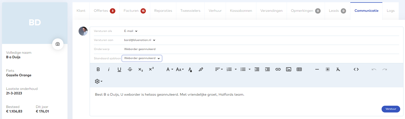Open the recipient email address dropdown
Image resolution: width=405 pixels, height=119 pixels.
coord(140,40)
